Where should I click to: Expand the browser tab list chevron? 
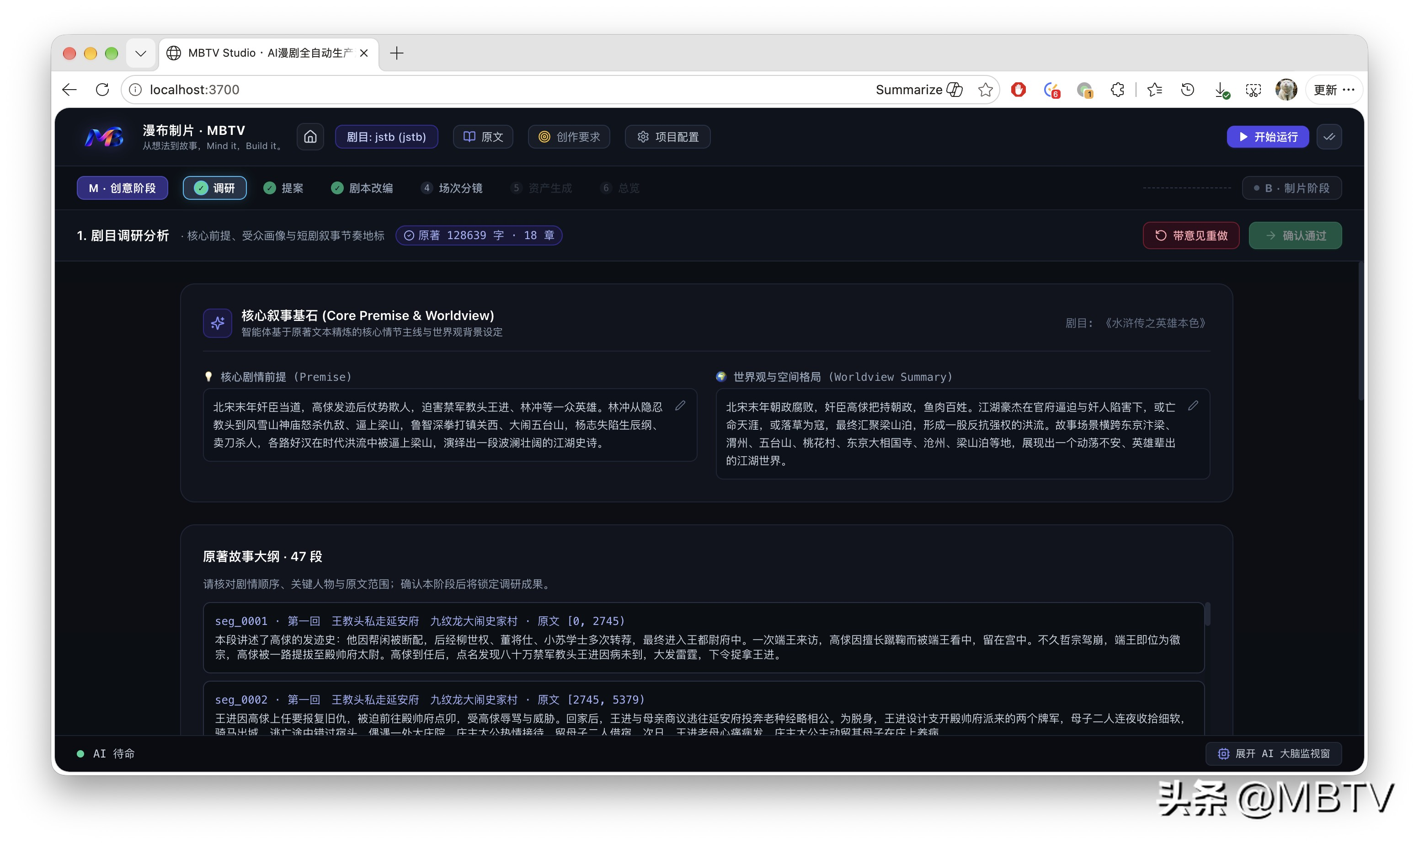click(141, 53)
